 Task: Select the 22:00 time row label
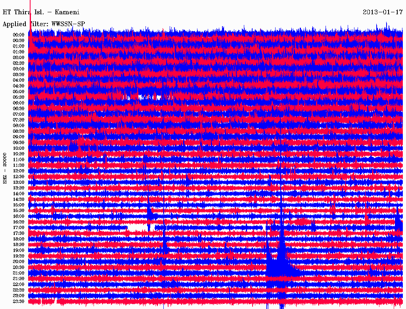point(19,284)
